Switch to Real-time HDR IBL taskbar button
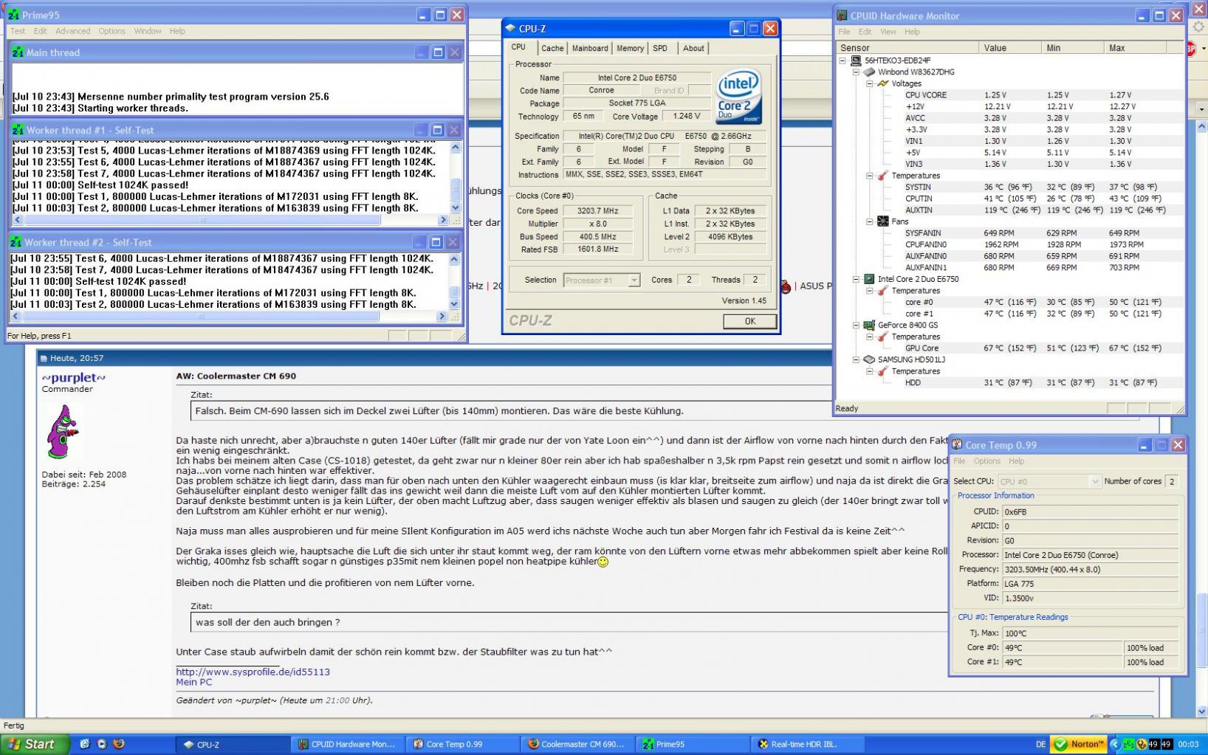This screenshot has width=1208, height=755. coord(806,744)
